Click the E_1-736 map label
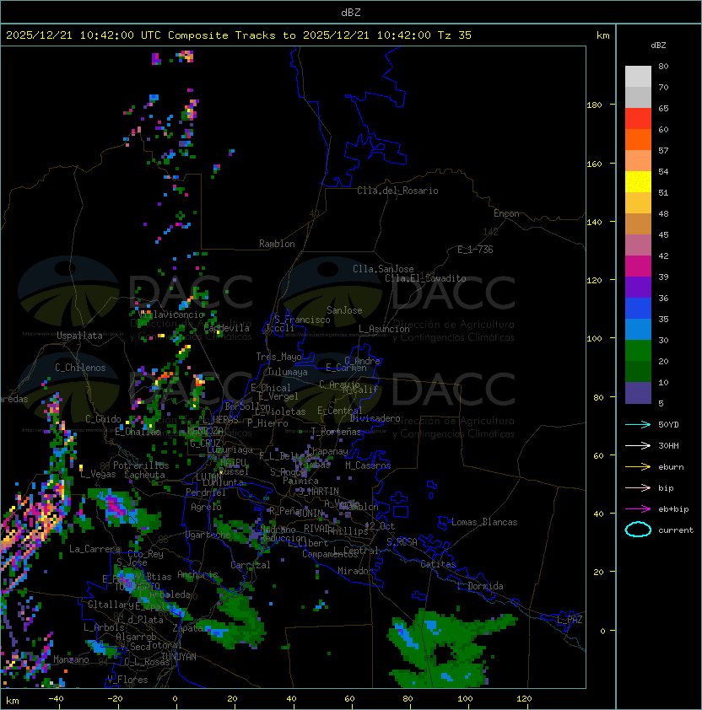The image size is (702, 710). click(475, 250)
